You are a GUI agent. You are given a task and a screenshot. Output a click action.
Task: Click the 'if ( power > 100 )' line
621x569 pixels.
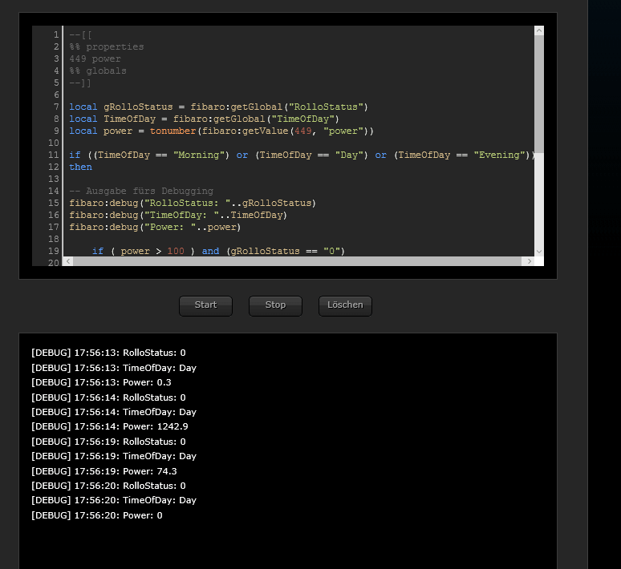(x=218, y=251)
